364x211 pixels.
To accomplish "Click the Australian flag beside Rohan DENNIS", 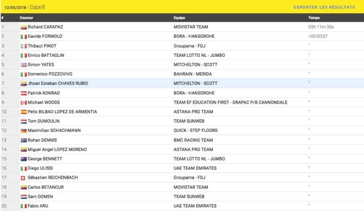I will click(x=24, y=141).
